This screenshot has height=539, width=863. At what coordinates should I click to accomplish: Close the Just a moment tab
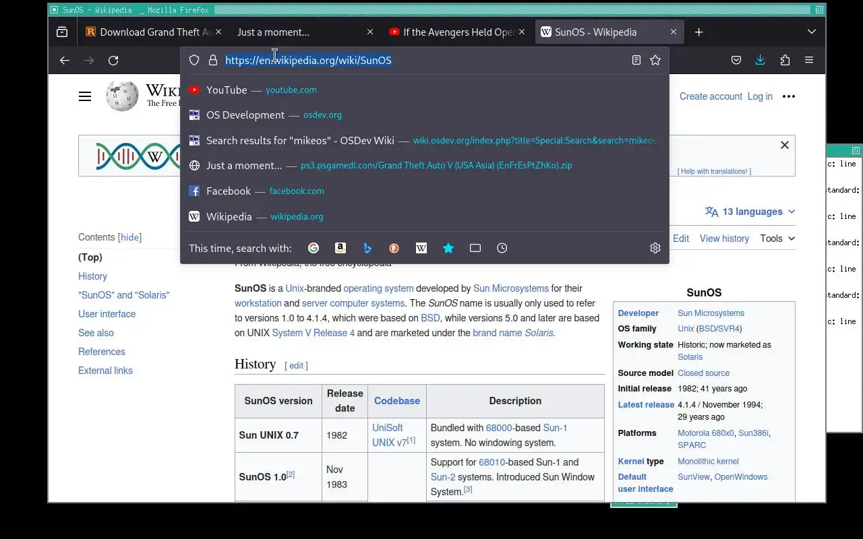click(x=370, y=32)
